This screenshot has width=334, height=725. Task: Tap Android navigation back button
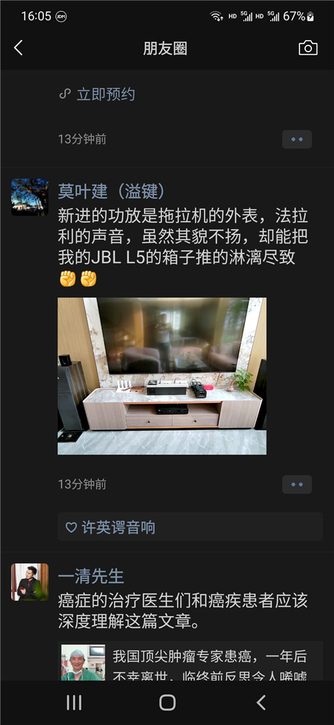261,702
